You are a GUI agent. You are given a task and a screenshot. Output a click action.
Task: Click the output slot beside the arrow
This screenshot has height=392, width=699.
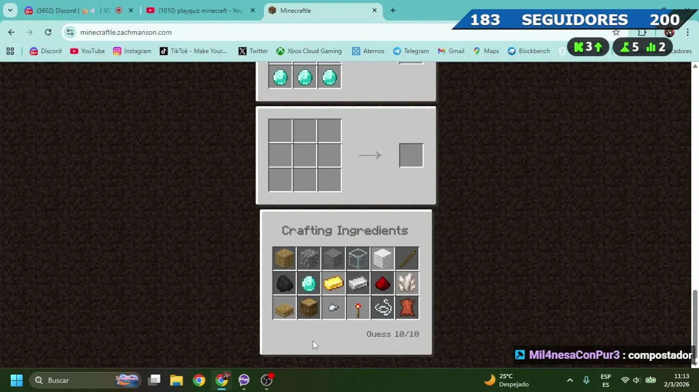click(411, 156)
